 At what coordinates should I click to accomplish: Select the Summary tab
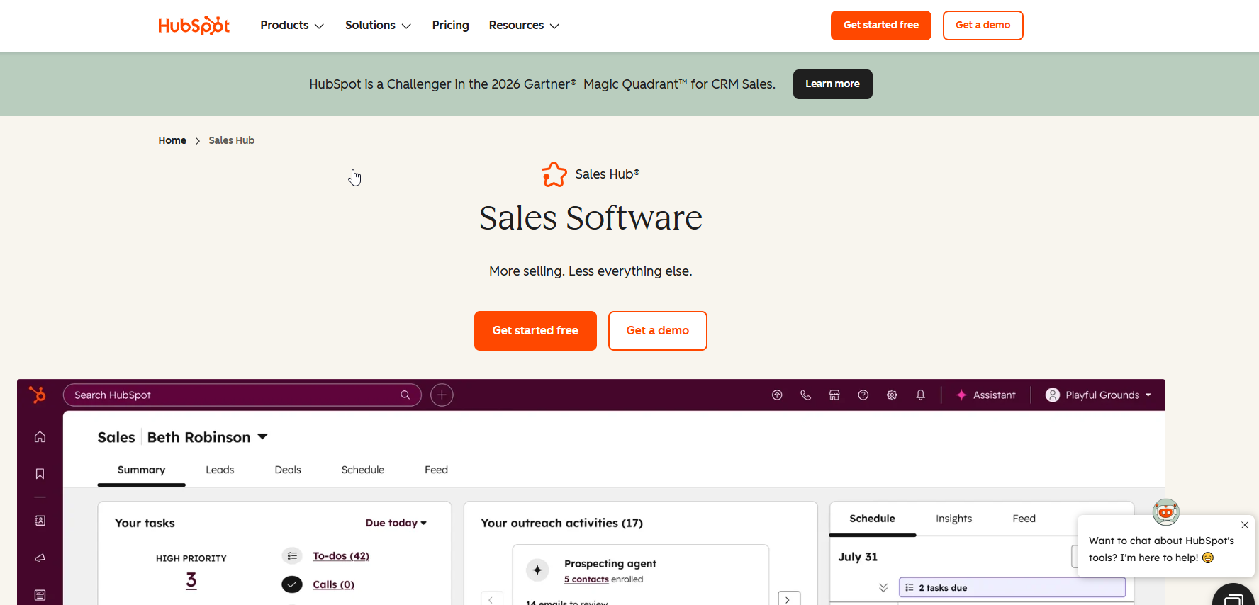pyautogui.click(x=141, y=470)
